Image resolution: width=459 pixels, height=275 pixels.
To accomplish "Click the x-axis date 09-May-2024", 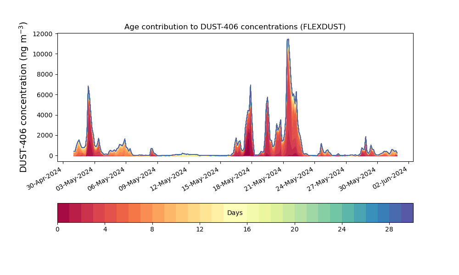I will (139, 178).
